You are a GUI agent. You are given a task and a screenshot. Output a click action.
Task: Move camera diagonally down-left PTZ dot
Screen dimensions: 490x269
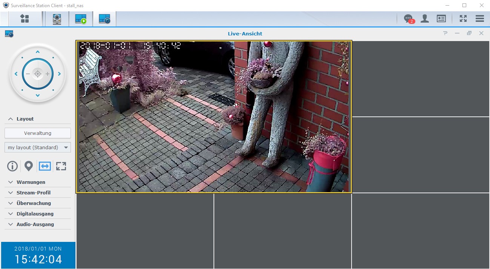pos(22,90)
